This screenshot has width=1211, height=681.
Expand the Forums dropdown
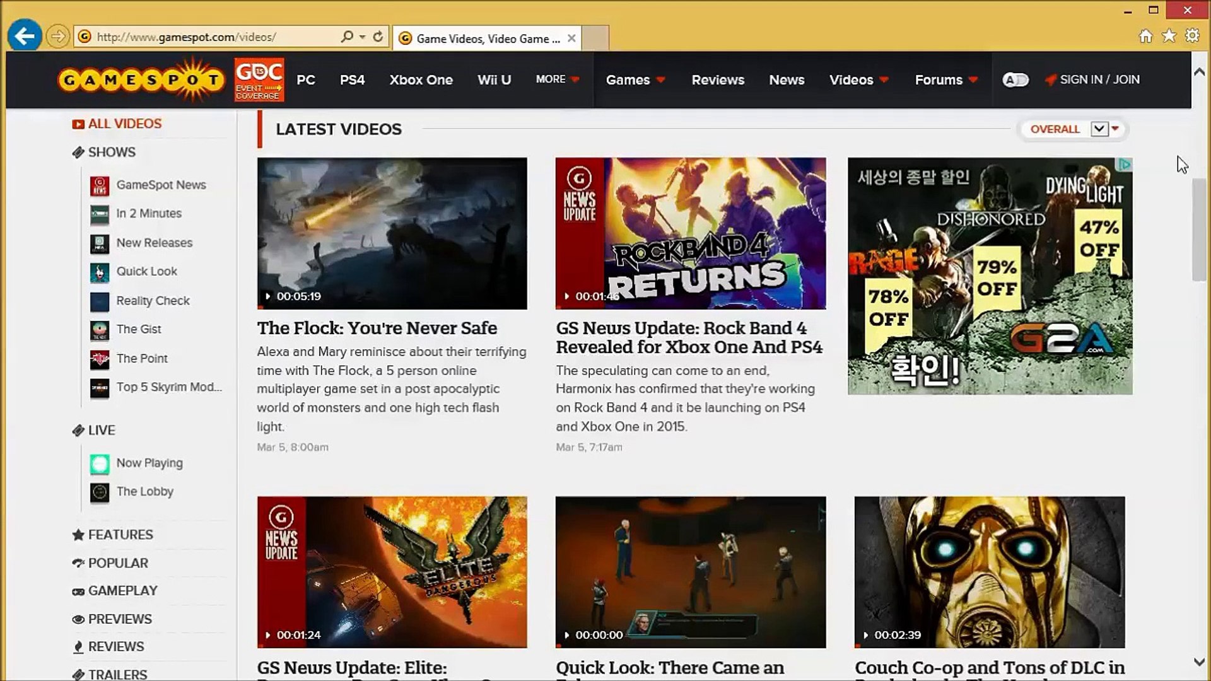pos(945,79)
